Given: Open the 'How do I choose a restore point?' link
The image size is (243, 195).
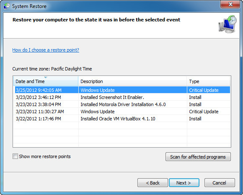Looking at the screenshot, I should (46, 50).
